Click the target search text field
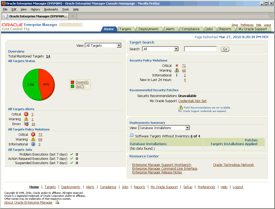Viewport: 275px width, 209px height. click(200, 49)
